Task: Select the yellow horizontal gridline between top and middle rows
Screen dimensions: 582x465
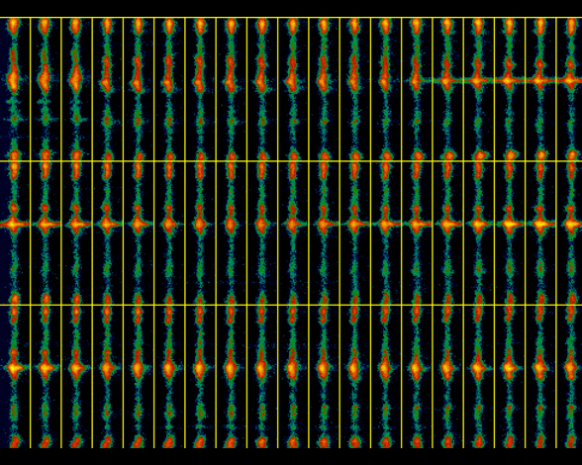Action: click(291, 161)
